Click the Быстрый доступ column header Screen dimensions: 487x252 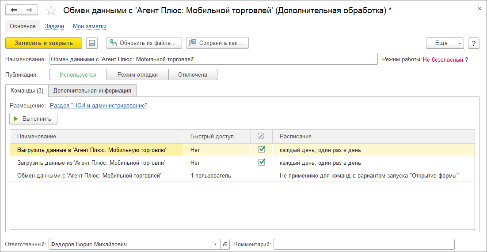217,136
